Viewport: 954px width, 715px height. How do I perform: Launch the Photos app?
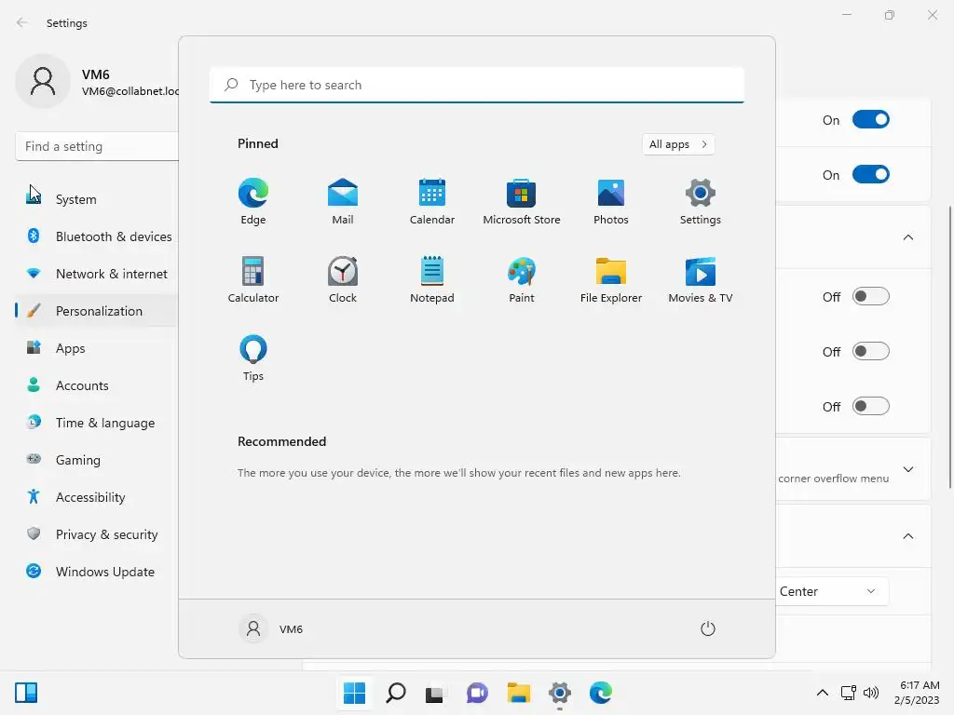click(611, 201)
